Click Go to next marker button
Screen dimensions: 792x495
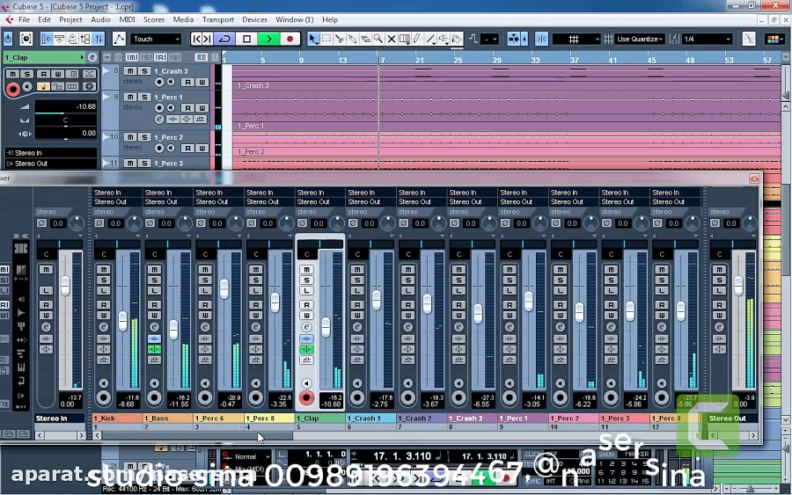tap(208, 39)
